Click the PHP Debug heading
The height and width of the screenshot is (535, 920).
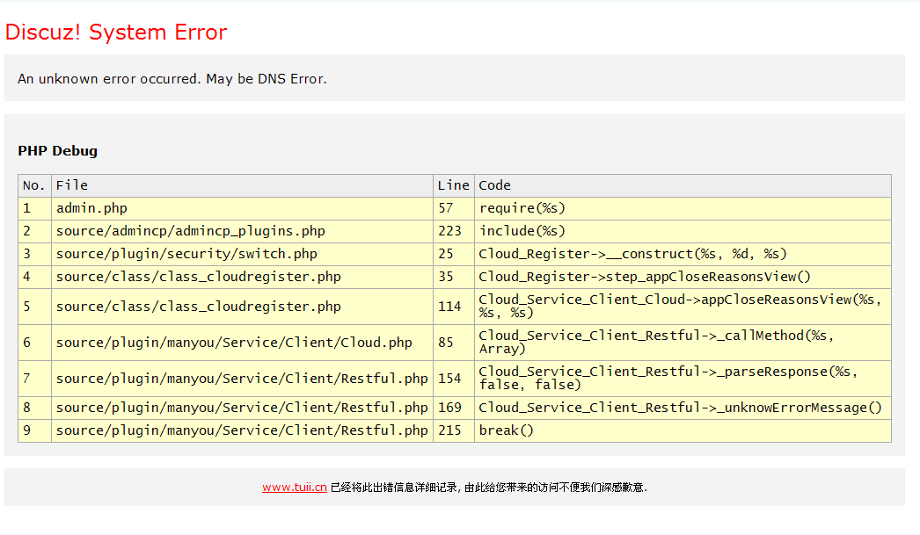pos(57,151)
